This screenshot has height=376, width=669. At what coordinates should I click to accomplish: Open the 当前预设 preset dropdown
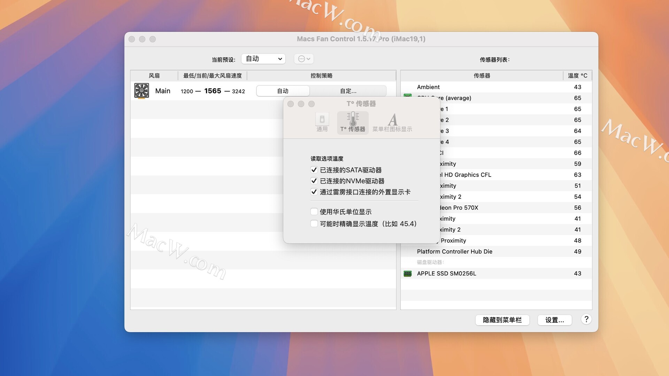pyautogui.click(x=263, y=59)
